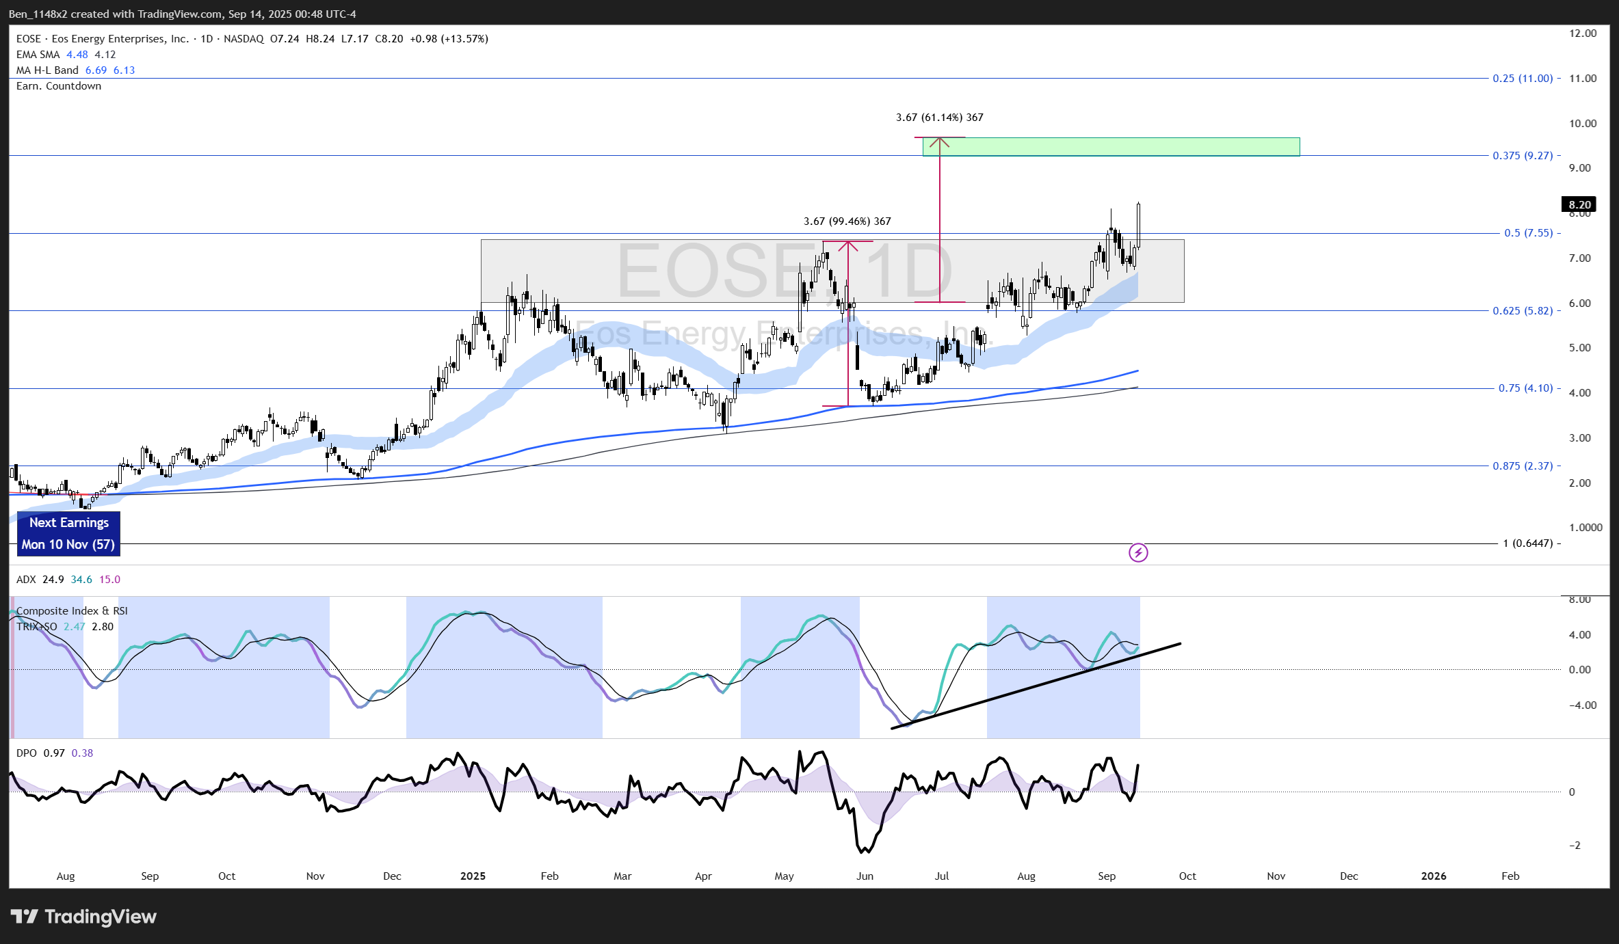Select the EMA SMA indicator legend
Viewport: 1619px width, 944px height.
[38, 55]
